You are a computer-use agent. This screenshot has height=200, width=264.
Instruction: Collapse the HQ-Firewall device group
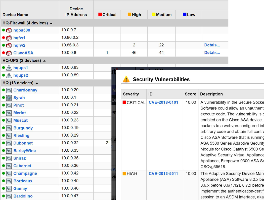point(51,23)
